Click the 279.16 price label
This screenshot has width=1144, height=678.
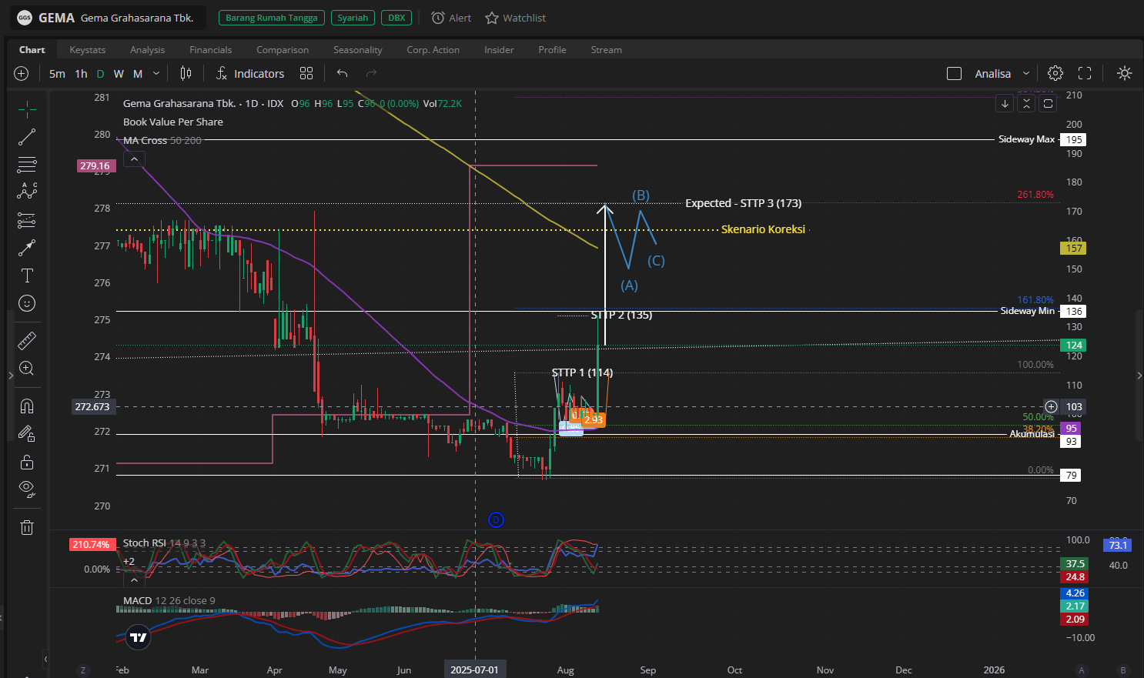tap(95, 165)
